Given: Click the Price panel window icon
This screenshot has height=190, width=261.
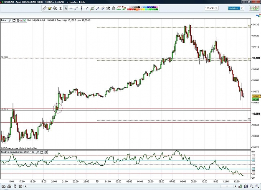Looking at the screenshot, I should coord(14,21).
